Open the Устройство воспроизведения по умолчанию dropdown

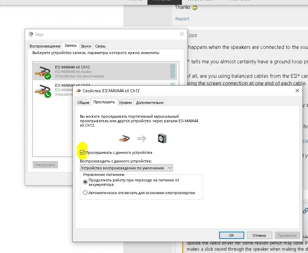point(126,168)
